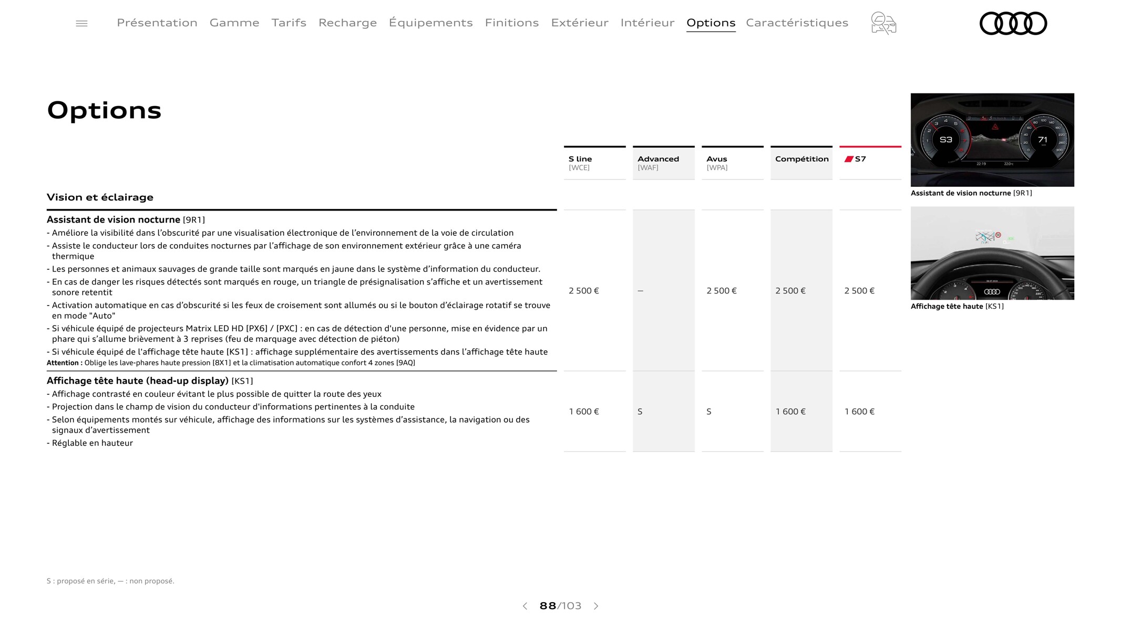Click the S7 column header text
This screenshot has height=630, width=1121.
pyautogui.click(x=860, y=159)
